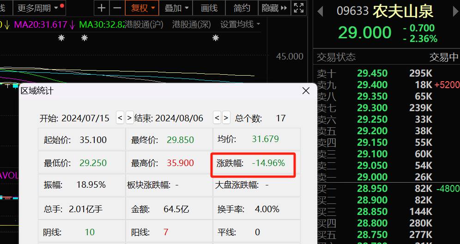460x244 pixels.
Task: Toggle fullscreen chart icon
Action: 299,8
